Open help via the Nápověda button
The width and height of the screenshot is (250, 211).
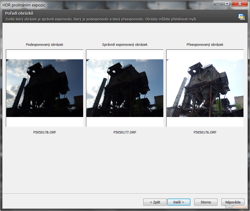pos(233,202)
